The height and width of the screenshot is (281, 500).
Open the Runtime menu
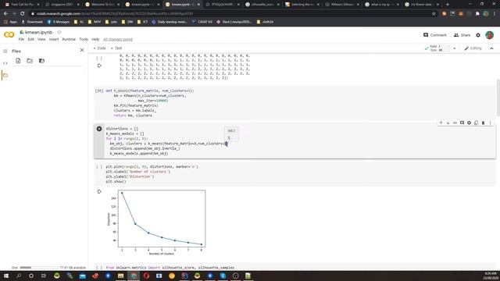[69, 39]
